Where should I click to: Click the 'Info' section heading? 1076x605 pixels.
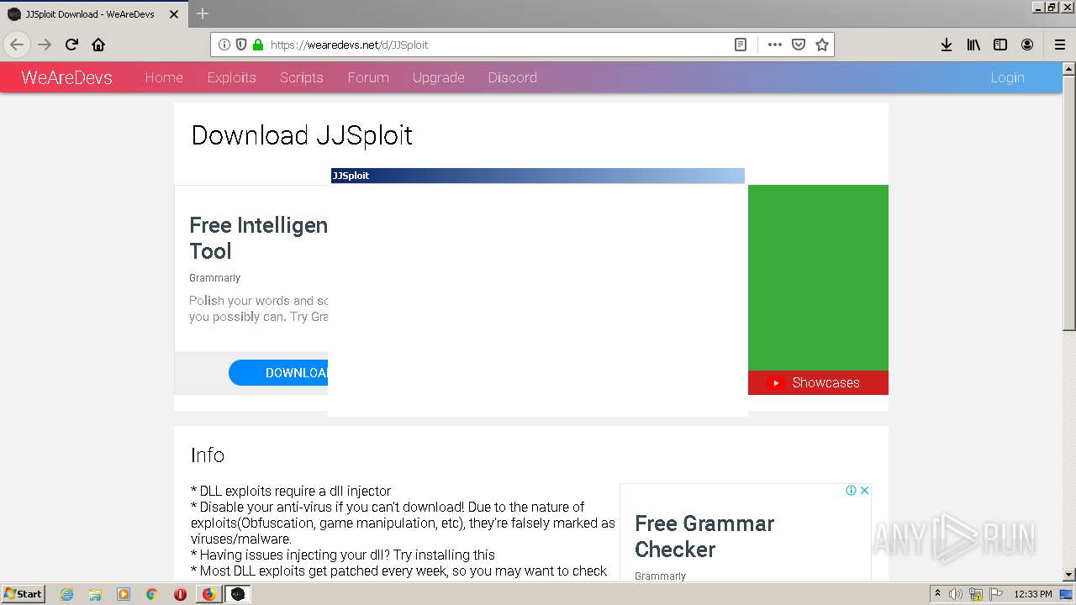click(x=208, y=455)
